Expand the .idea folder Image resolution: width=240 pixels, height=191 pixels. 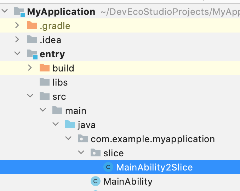point(17,40)
